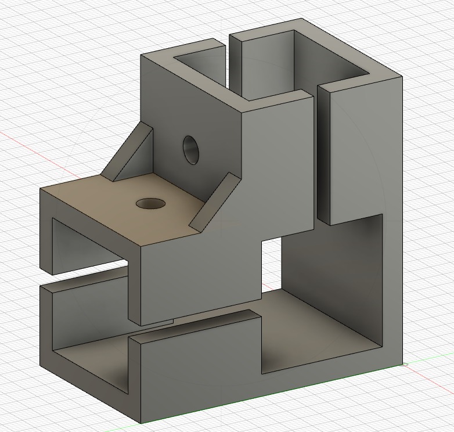Image resolution: width=454 pixels, height=432 pixels.
Task: Select the right triangular gusset rib
Action: [216, 201]
